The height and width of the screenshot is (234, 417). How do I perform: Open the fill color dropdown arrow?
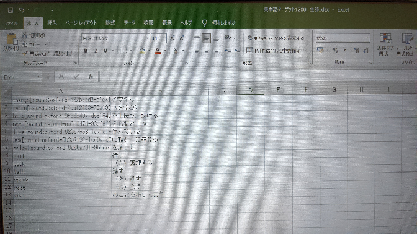coord(149,50)
